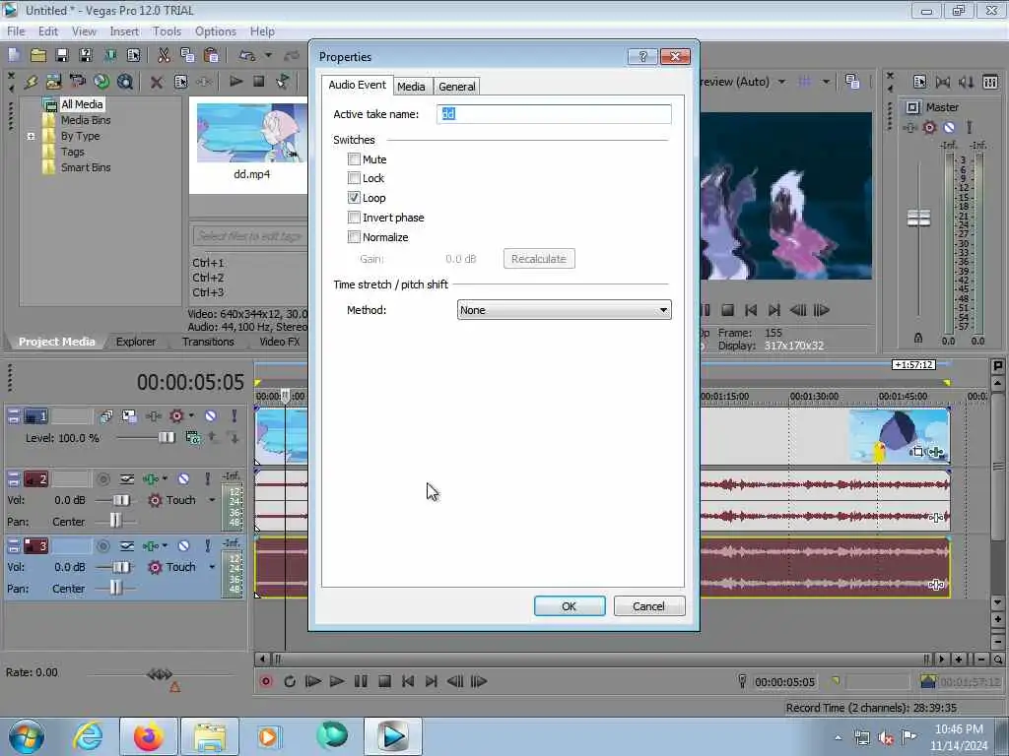Select the Media Bins folder in tree
This screenshot has width=1009, height=756.
tap(85, 120)
